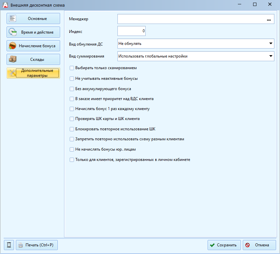Viewport: 280px width, 254px height.
Task: Go to the Склады section
Action: click(33, 59)
